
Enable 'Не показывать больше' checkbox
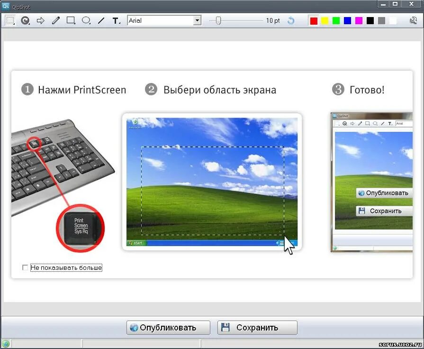point(25,267)
